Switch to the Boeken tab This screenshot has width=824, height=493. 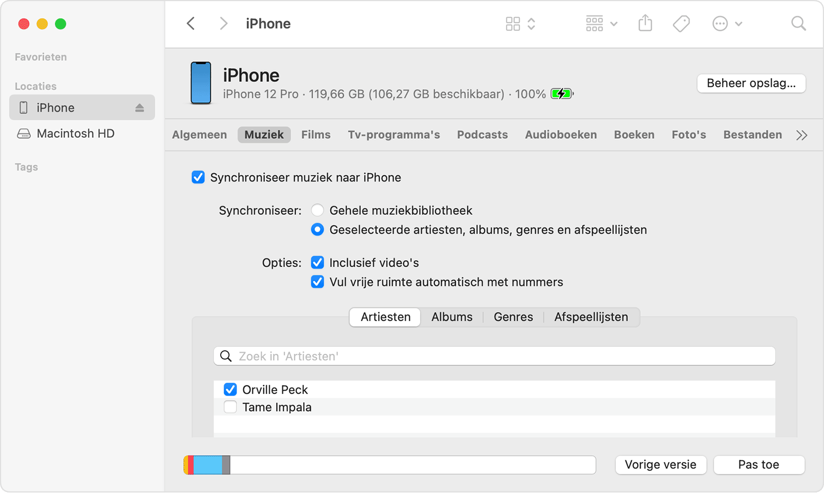coord(634,135)
